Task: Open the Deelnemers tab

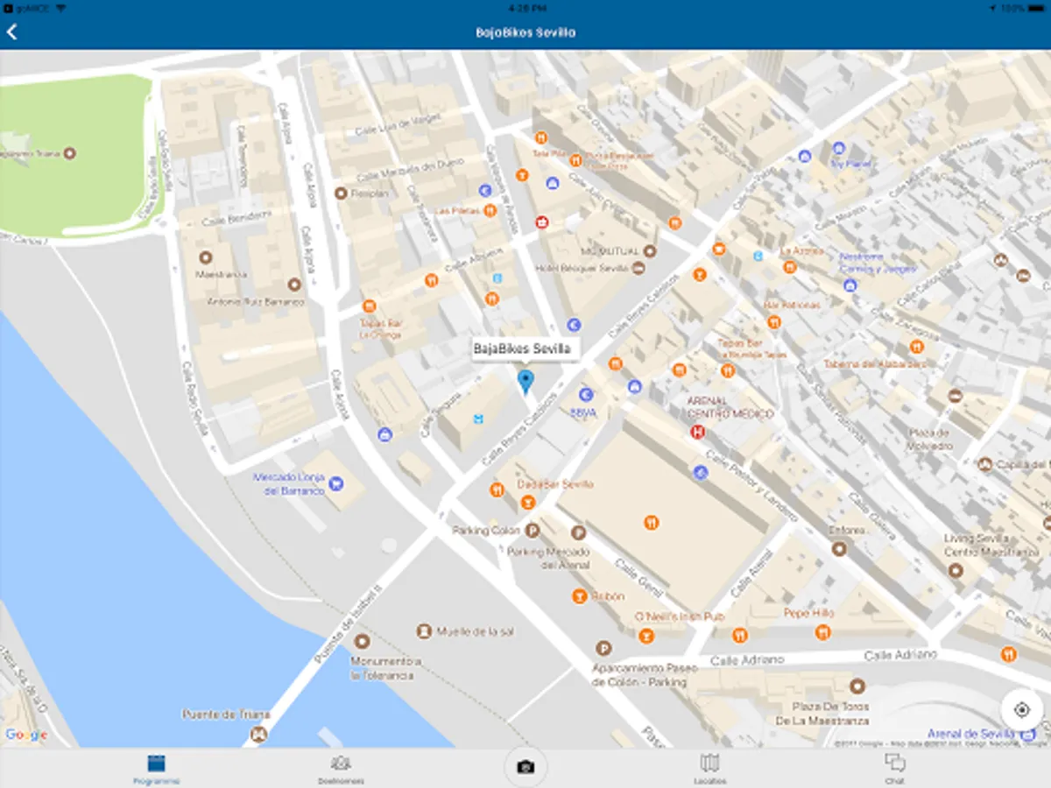Action: (341, 769)
